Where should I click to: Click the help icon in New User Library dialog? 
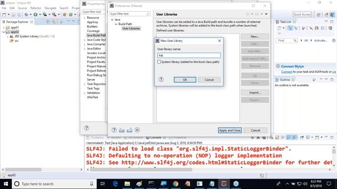click(x=161, y=79)
